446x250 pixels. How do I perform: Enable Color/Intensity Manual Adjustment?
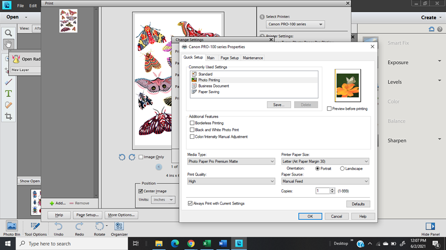[x=192, y=137]
